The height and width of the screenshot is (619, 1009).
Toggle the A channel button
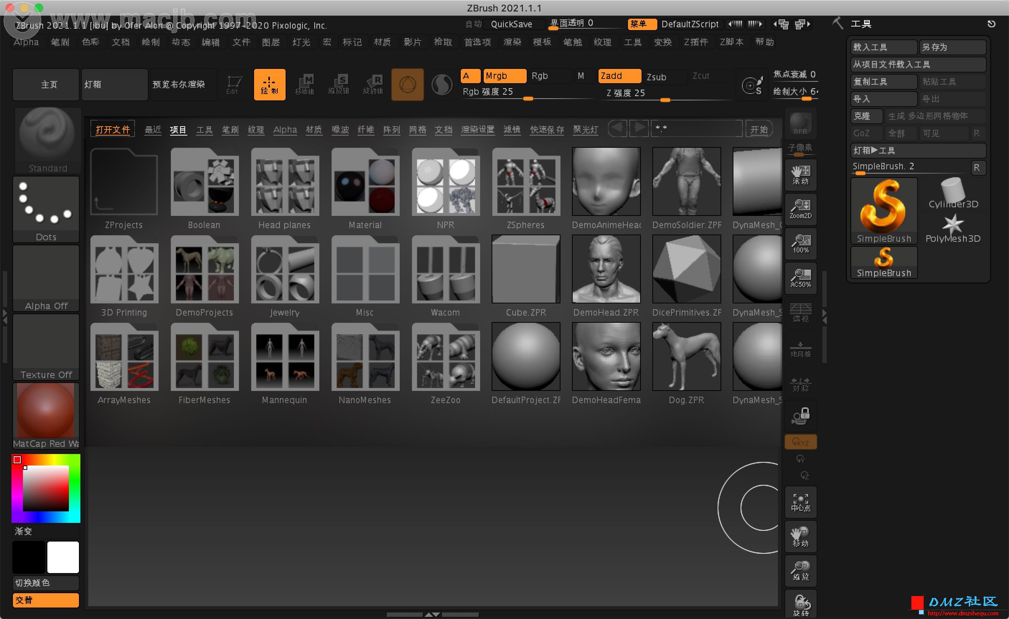click(x=470, y=76)
